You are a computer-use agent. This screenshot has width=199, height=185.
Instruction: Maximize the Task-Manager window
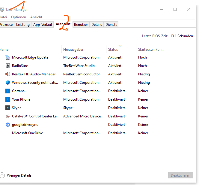175,9
